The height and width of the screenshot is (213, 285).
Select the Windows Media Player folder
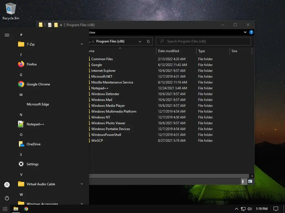pyautogui.click(x=108, y=106)
